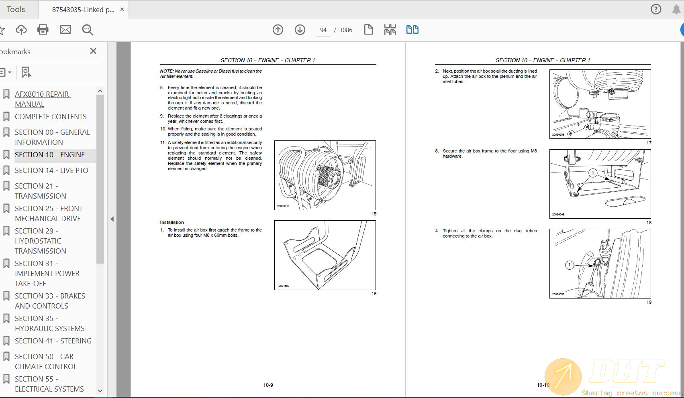Close the 87543035-Linked document tab
684x398 pixels.
click(x=122, y=9)
